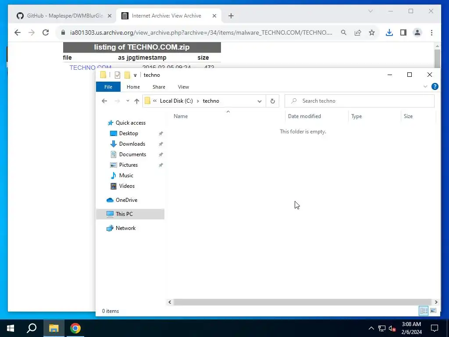Open Customize Quick Access Toolbar dropdown
This screenshot has width=449, height=337.
coord(135,75)
